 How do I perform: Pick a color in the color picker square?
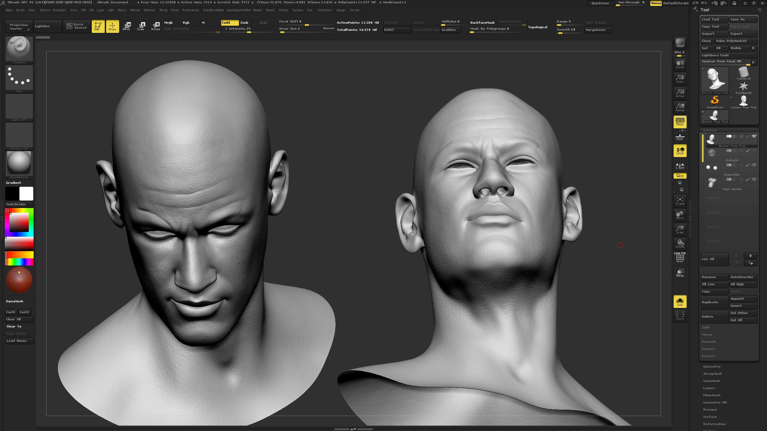click(19, 222)
